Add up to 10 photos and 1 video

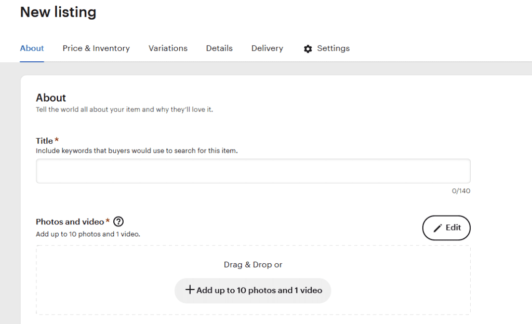tap(253, 290)
